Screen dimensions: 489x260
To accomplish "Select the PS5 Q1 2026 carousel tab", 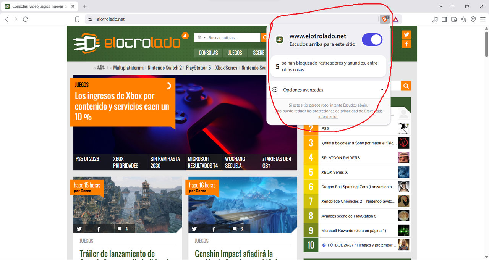I will pos(91,162).
